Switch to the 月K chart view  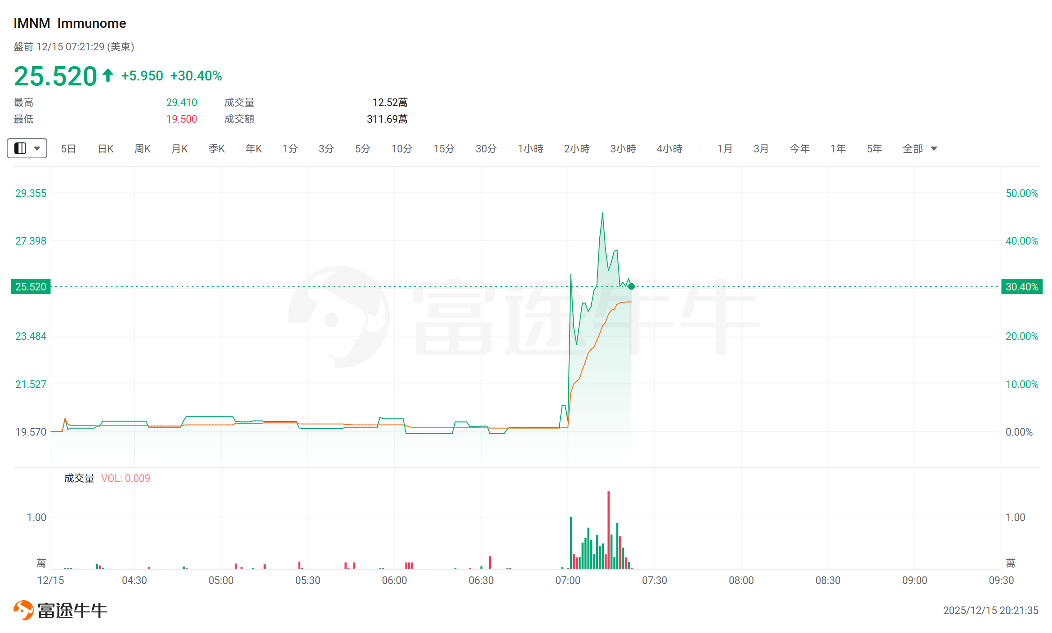coord(180,148)
